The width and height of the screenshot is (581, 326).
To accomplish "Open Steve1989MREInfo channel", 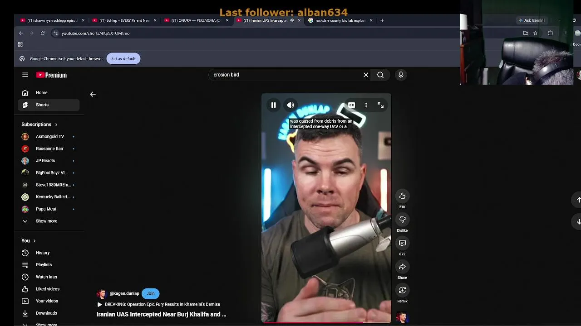I will [49, 185].
